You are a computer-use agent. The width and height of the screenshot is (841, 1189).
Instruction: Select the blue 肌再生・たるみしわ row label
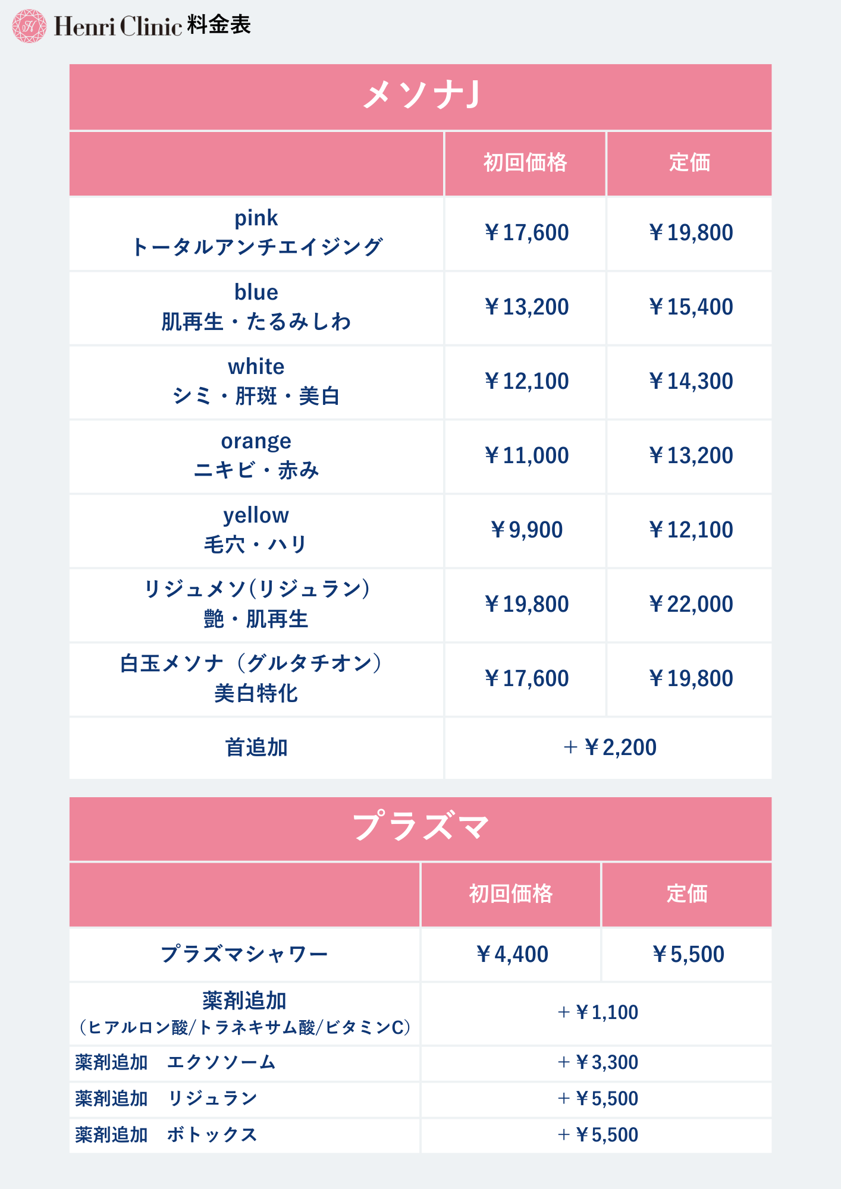[x=256, y=307]
